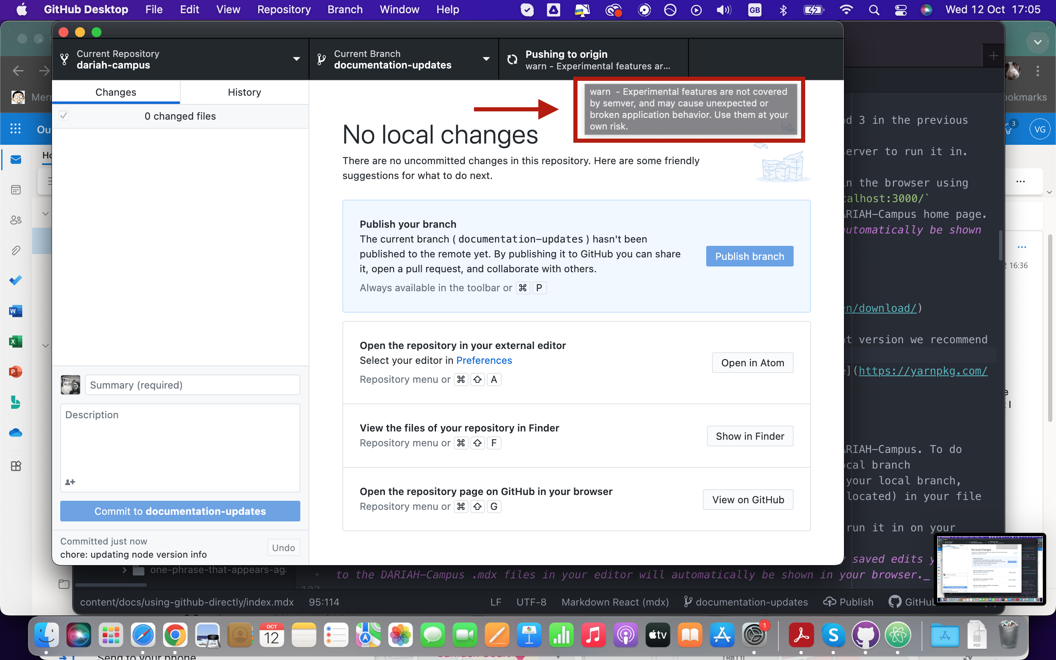This screenshot has width=1056, height=660.
Task: Open Calendar view in Outlook sidebar
Action: [x=16, y=190]
